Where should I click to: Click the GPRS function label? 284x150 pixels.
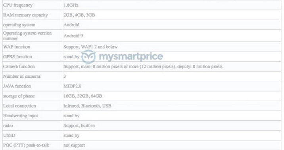coord(17,56)
